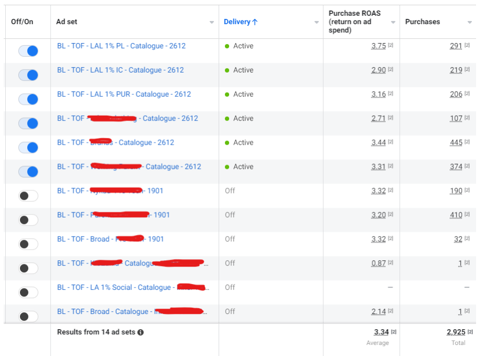The height and width of the screenshot is (356, 485).
Task: Open the Purchase ROAS column dropdown arrow
Action: click(393, 22)
